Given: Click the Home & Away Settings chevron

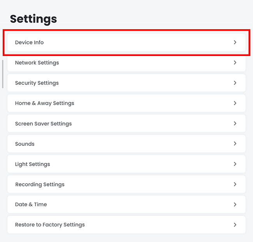Looking at the screenshot, I should pyautogui.click(x=235, y=103).
